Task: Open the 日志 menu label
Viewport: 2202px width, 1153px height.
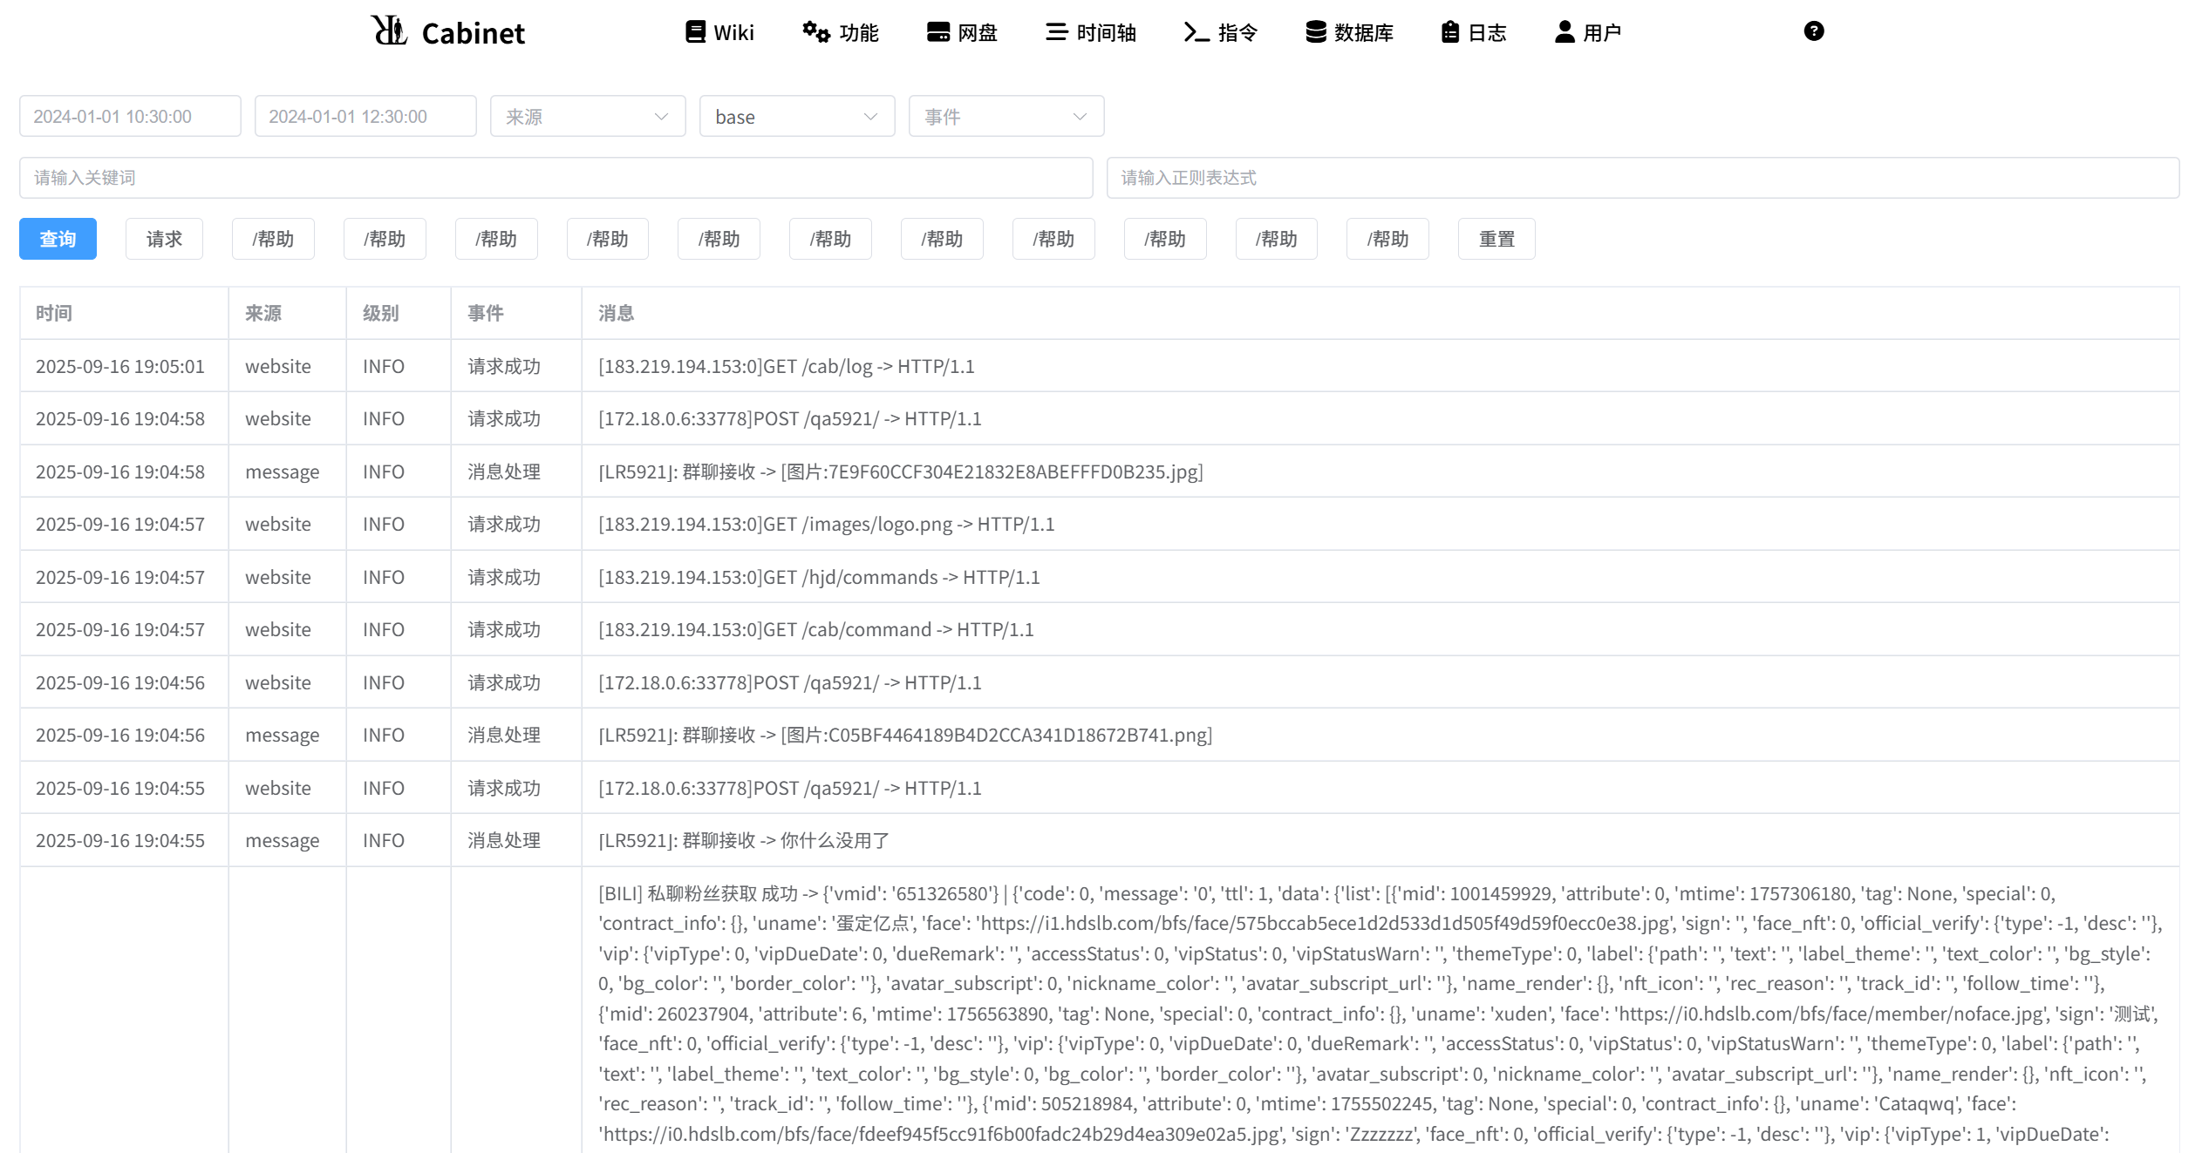Action: 1487,33
